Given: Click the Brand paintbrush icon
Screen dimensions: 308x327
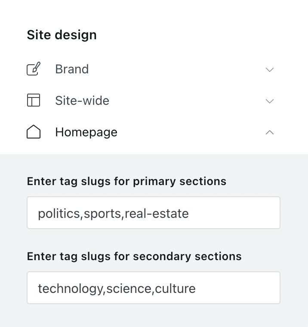Looking at the screenshot, I should tap(34, 69).
